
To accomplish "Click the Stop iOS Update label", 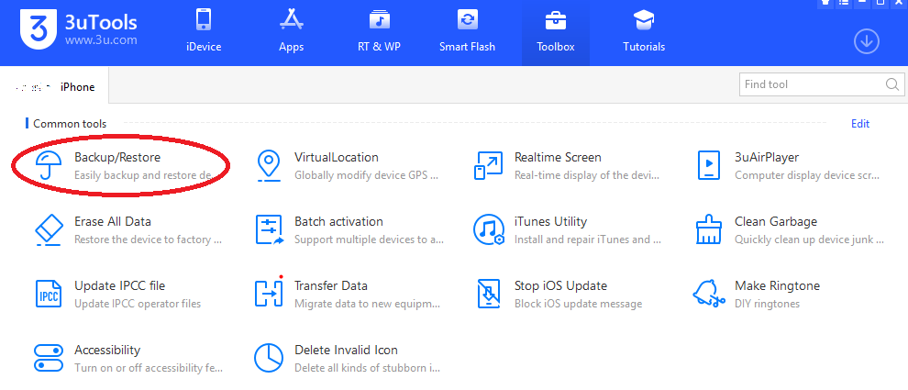I will point(560,285).
